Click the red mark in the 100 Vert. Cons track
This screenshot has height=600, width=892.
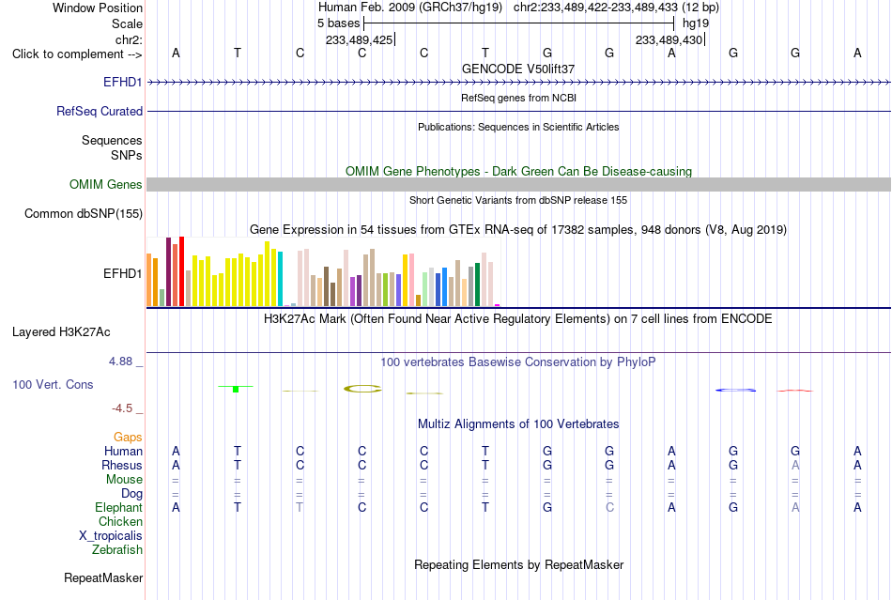(794, 391)
